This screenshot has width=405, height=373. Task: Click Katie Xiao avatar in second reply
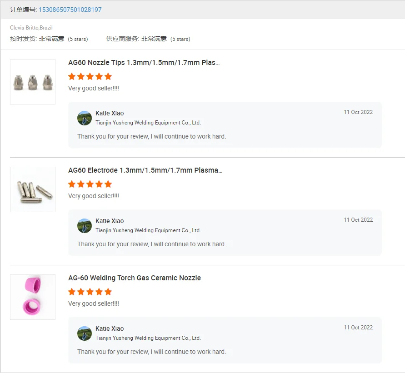[x=85, y=226]
